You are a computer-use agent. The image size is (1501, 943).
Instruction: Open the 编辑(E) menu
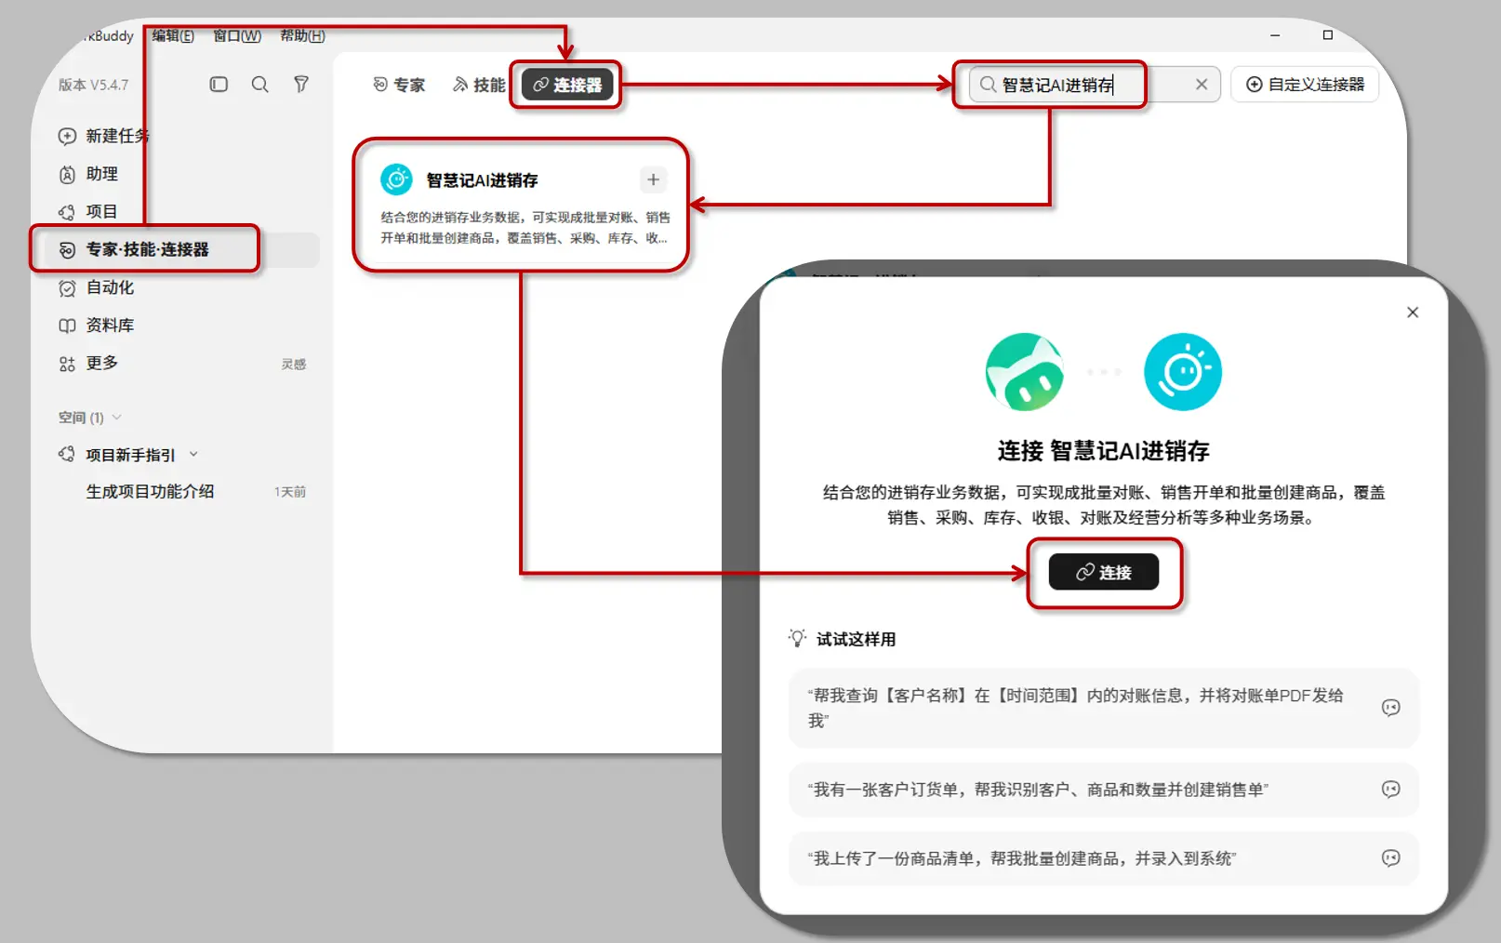pos(173,35)
